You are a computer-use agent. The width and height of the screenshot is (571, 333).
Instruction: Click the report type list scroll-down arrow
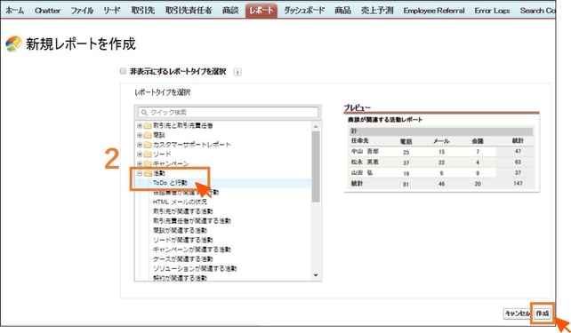point(316,275)
